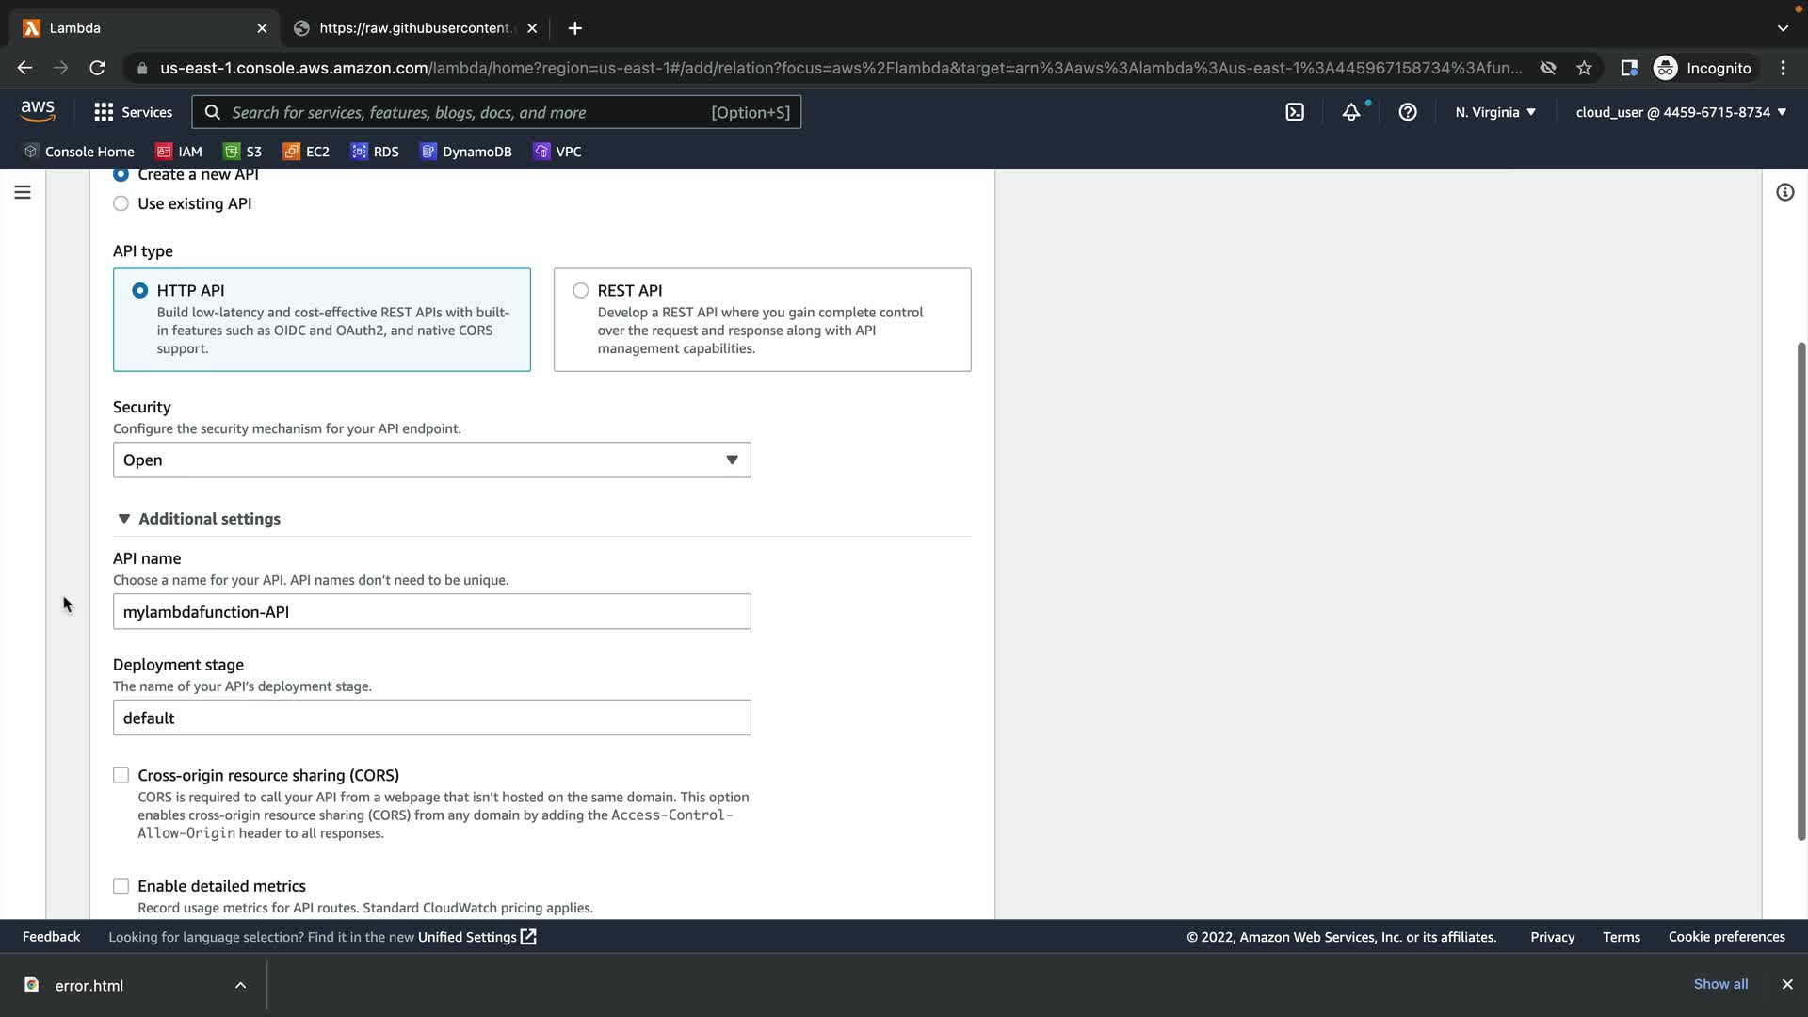Switch to the raw.githubusercontent browser tab
Viewport: 1808px width, 1017px height.
pos(414,28)
